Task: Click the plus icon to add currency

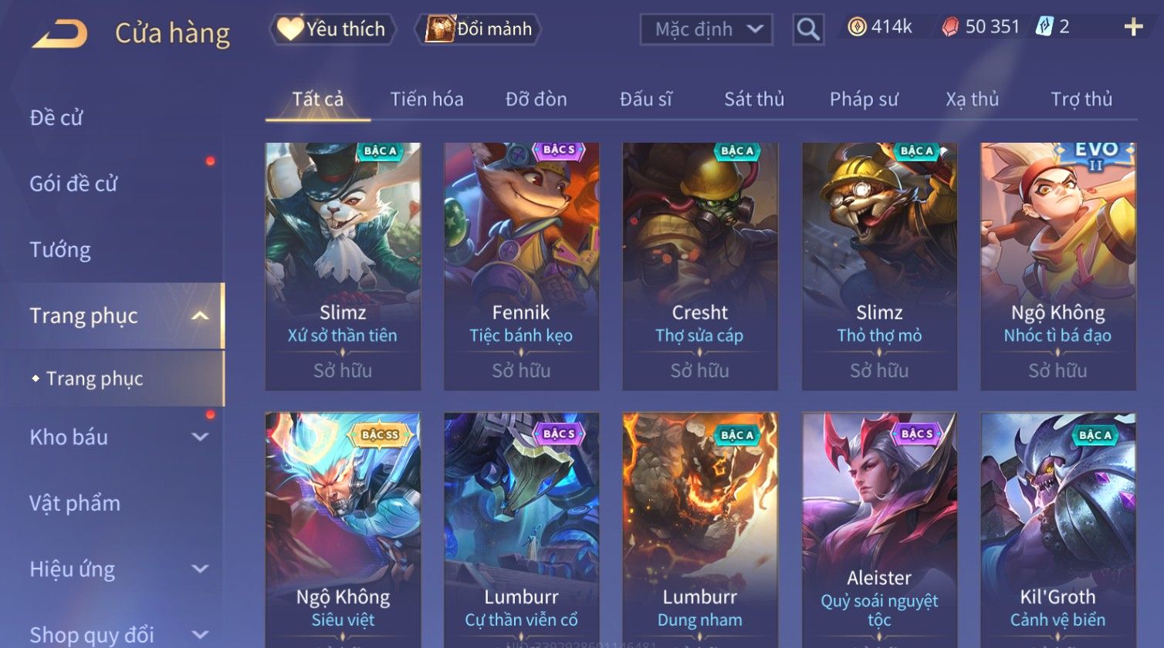Action: coord(1133,28)
